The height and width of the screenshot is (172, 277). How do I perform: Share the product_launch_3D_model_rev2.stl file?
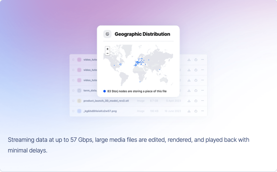[196, 101]
